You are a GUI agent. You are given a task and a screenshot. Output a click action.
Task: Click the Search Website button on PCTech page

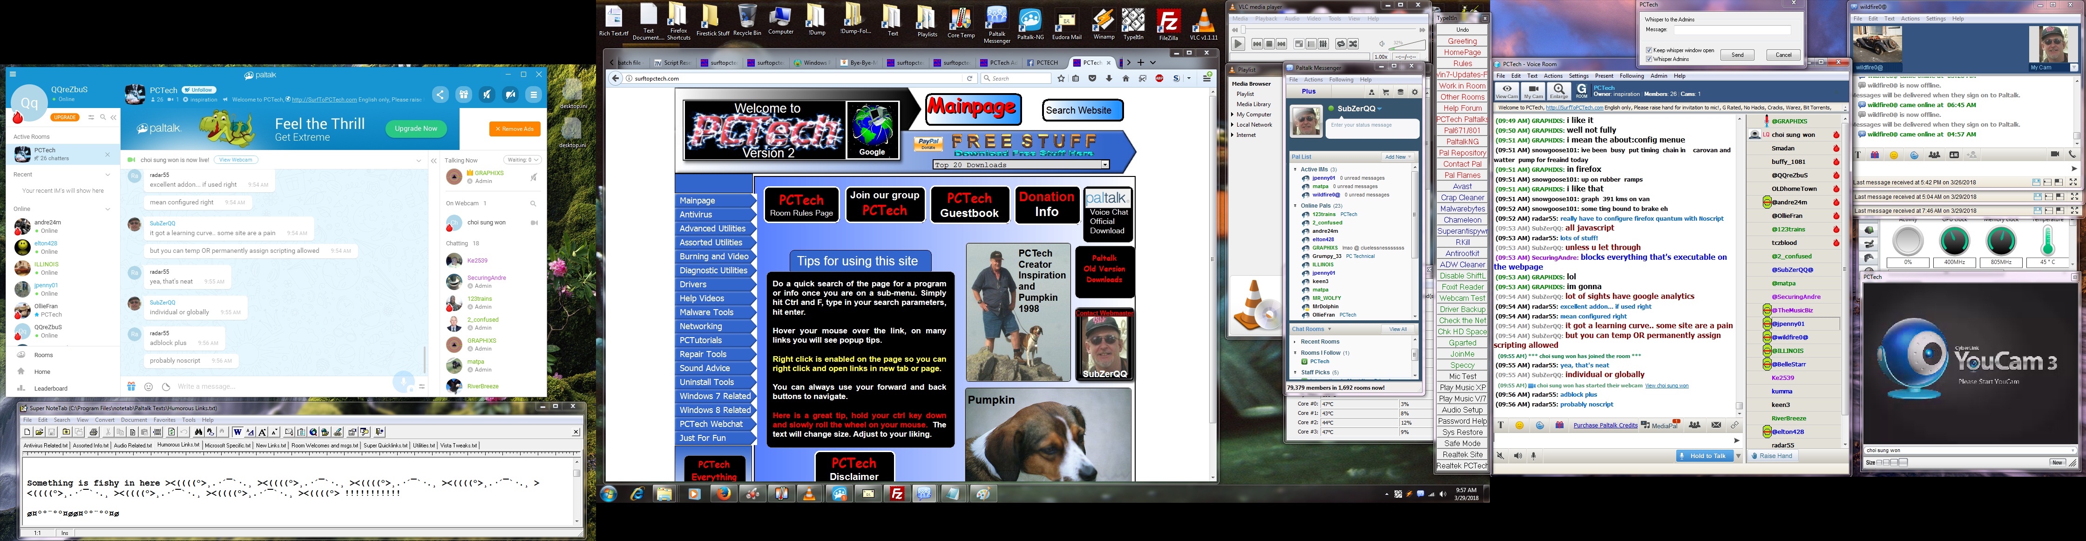click(x=1083, y=110)
